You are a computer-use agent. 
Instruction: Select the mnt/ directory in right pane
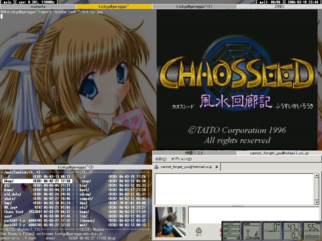coord(113,225)
